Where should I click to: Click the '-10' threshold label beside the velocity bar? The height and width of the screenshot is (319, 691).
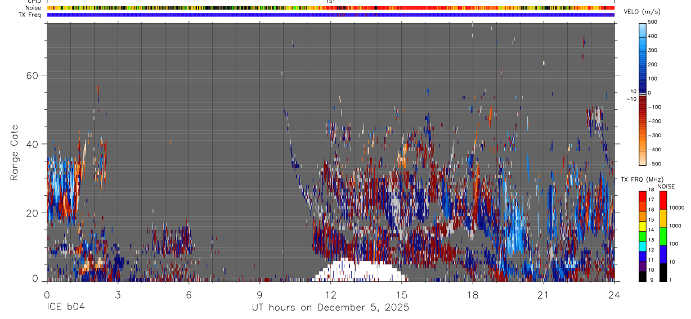pyautogui.click(x=631, y=98)
